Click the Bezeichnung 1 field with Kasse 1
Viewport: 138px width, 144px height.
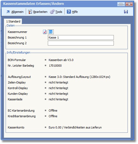click(81, 37)
